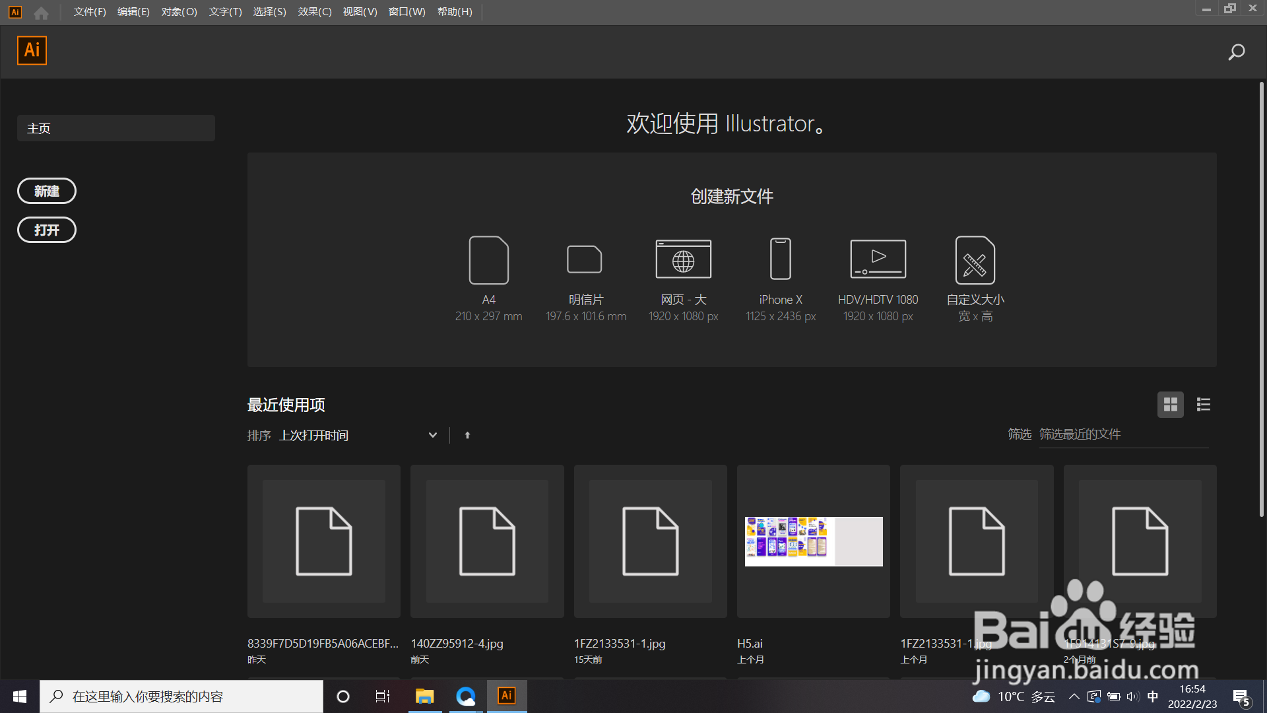Open the 效果(C) menu
Screen dimensions: 1267x713
pyautogui.click(x=315, y=12)
